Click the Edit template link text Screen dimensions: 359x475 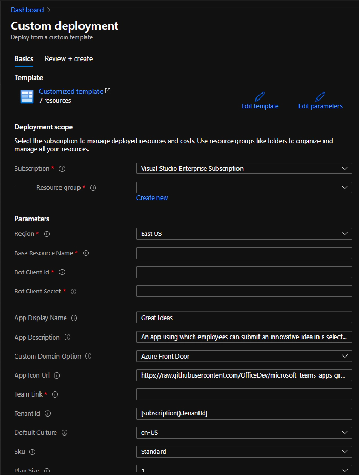[x=260, y=106]
